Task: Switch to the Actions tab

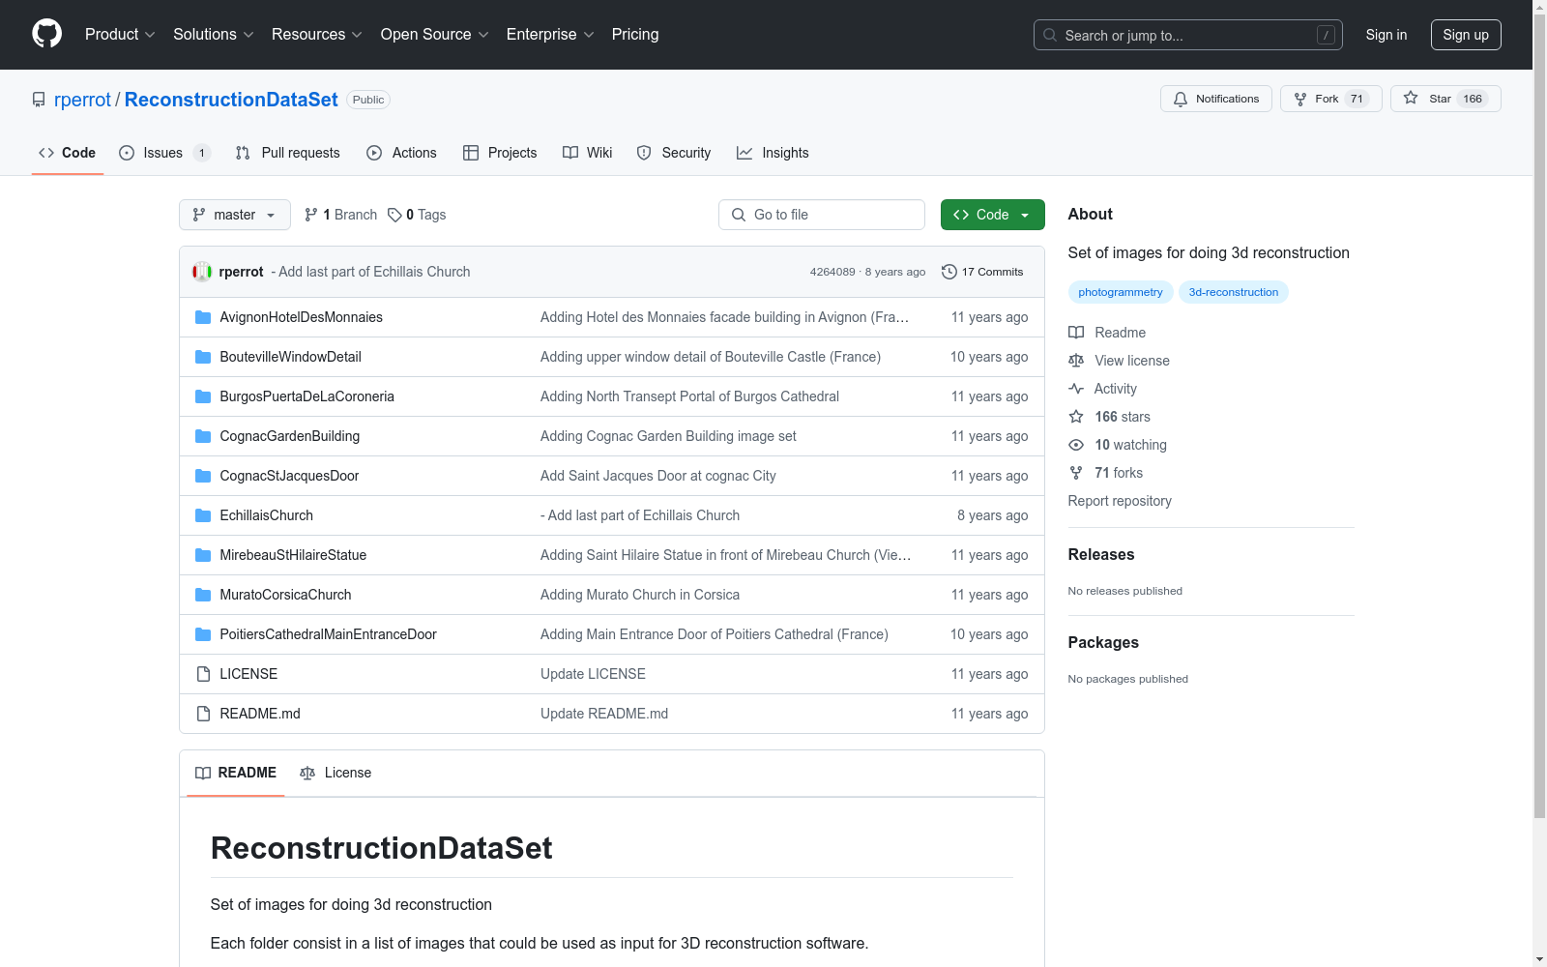Action: (x=402, y=153)
